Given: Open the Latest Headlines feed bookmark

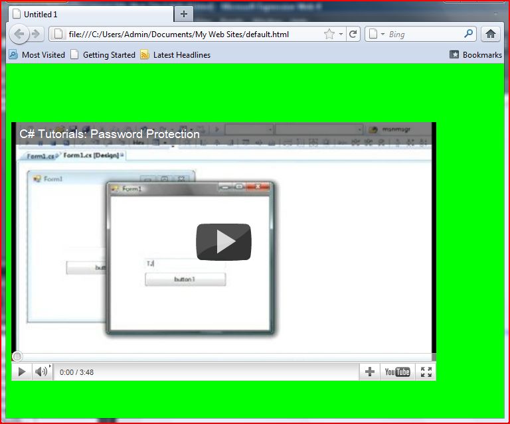Looking at the screenshot, I should click(x=175, y=54).
